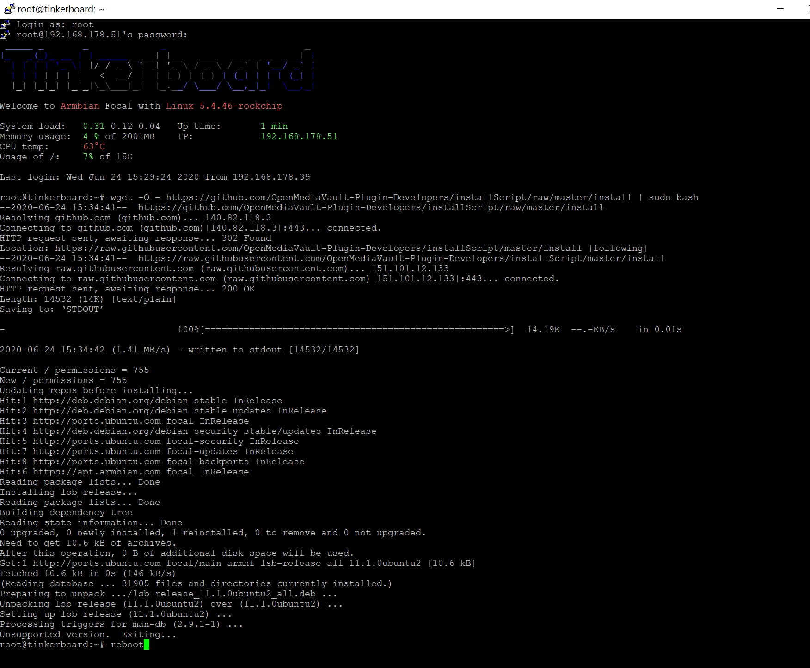This screenshot has height=668, width=810.
Task: Click "Unpacking lsb-release" line
Action: [x=172, y=604]
